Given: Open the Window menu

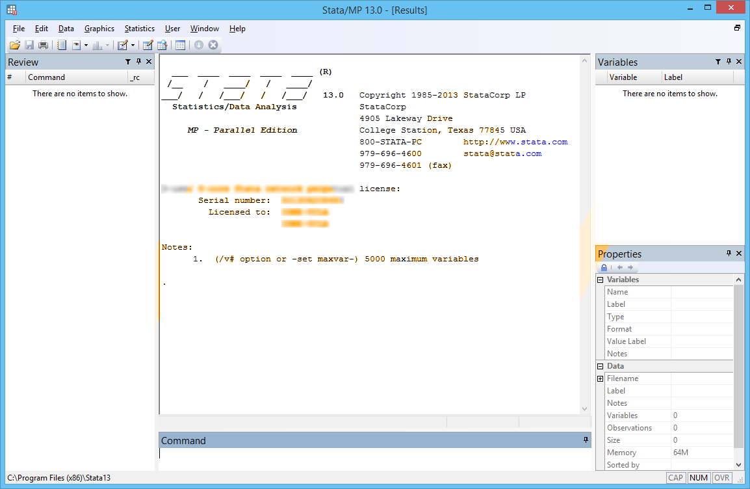Looking at the screenshot, I should point(205,29).
